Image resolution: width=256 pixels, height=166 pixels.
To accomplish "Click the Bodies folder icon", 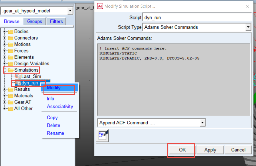I will 11,32.
